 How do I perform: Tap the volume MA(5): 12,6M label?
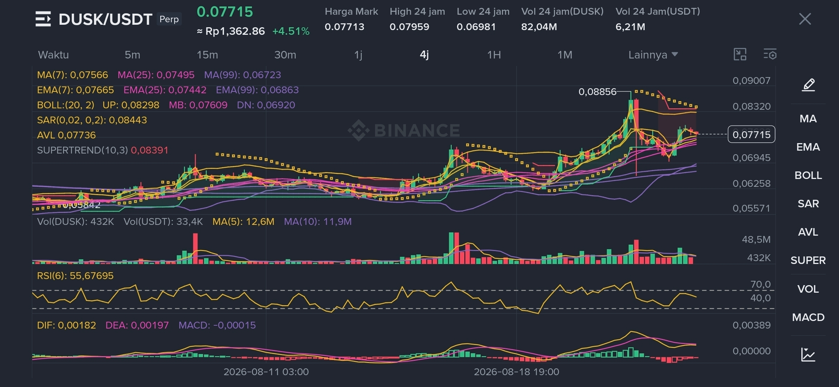243,222
